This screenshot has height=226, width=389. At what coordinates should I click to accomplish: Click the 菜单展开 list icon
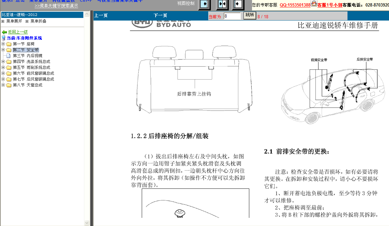pos(3,21)
